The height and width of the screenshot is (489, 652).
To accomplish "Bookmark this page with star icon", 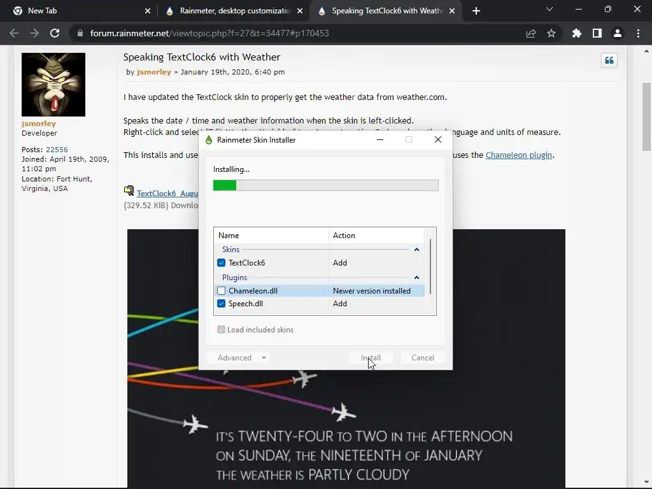I will 551,33.
